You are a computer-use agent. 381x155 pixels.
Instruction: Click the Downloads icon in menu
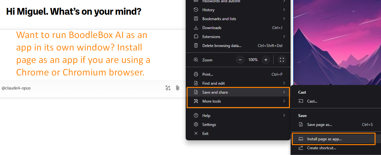pos(196,28)
